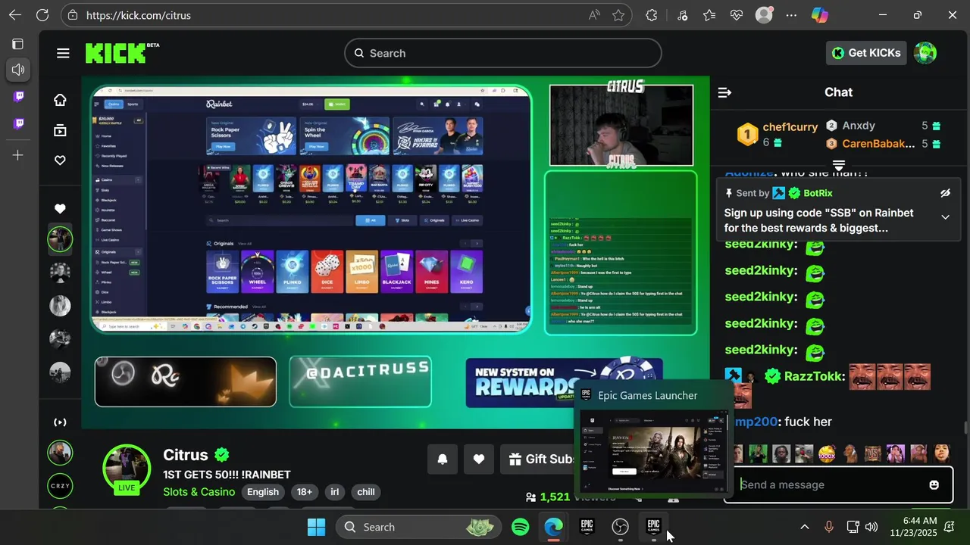
Task: Open Epic Games Launcher preview thumbnail
Action: (x=654, y=451)
